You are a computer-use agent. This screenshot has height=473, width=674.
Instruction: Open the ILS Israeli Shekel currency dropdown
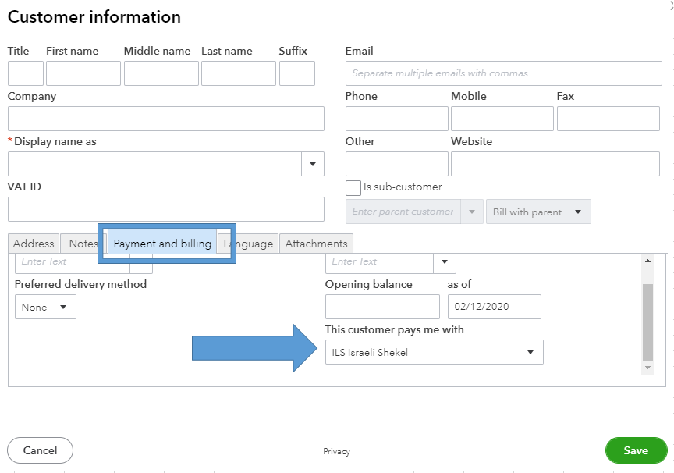point(434,352)
